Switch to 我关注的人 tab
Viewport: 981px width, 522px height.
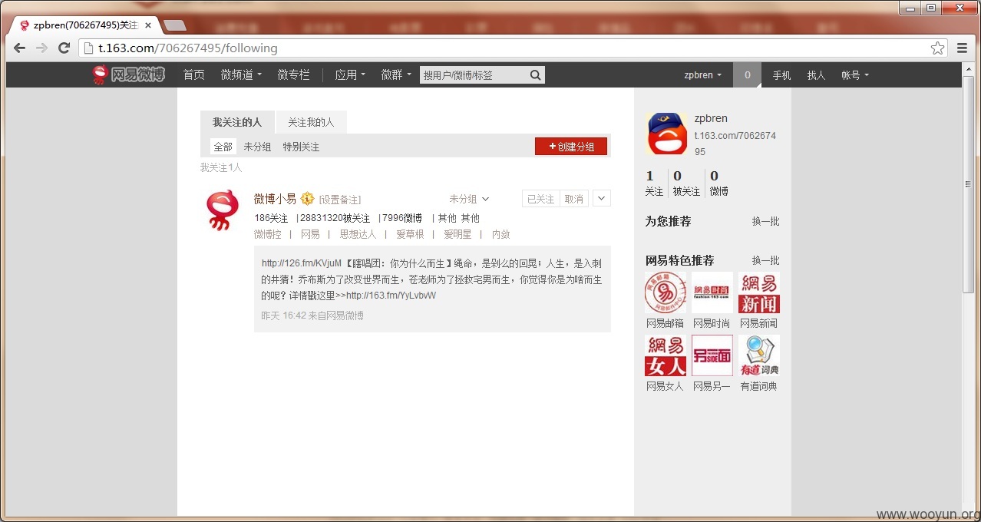coord(237,122)
